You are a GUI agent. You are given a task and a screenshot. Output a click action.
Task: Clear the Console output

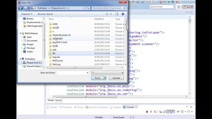point(160,112)
